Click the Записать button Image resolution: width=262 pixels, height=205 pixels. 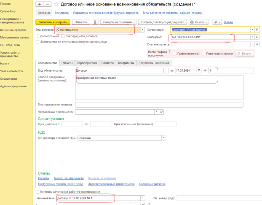[x=81, y=22]
